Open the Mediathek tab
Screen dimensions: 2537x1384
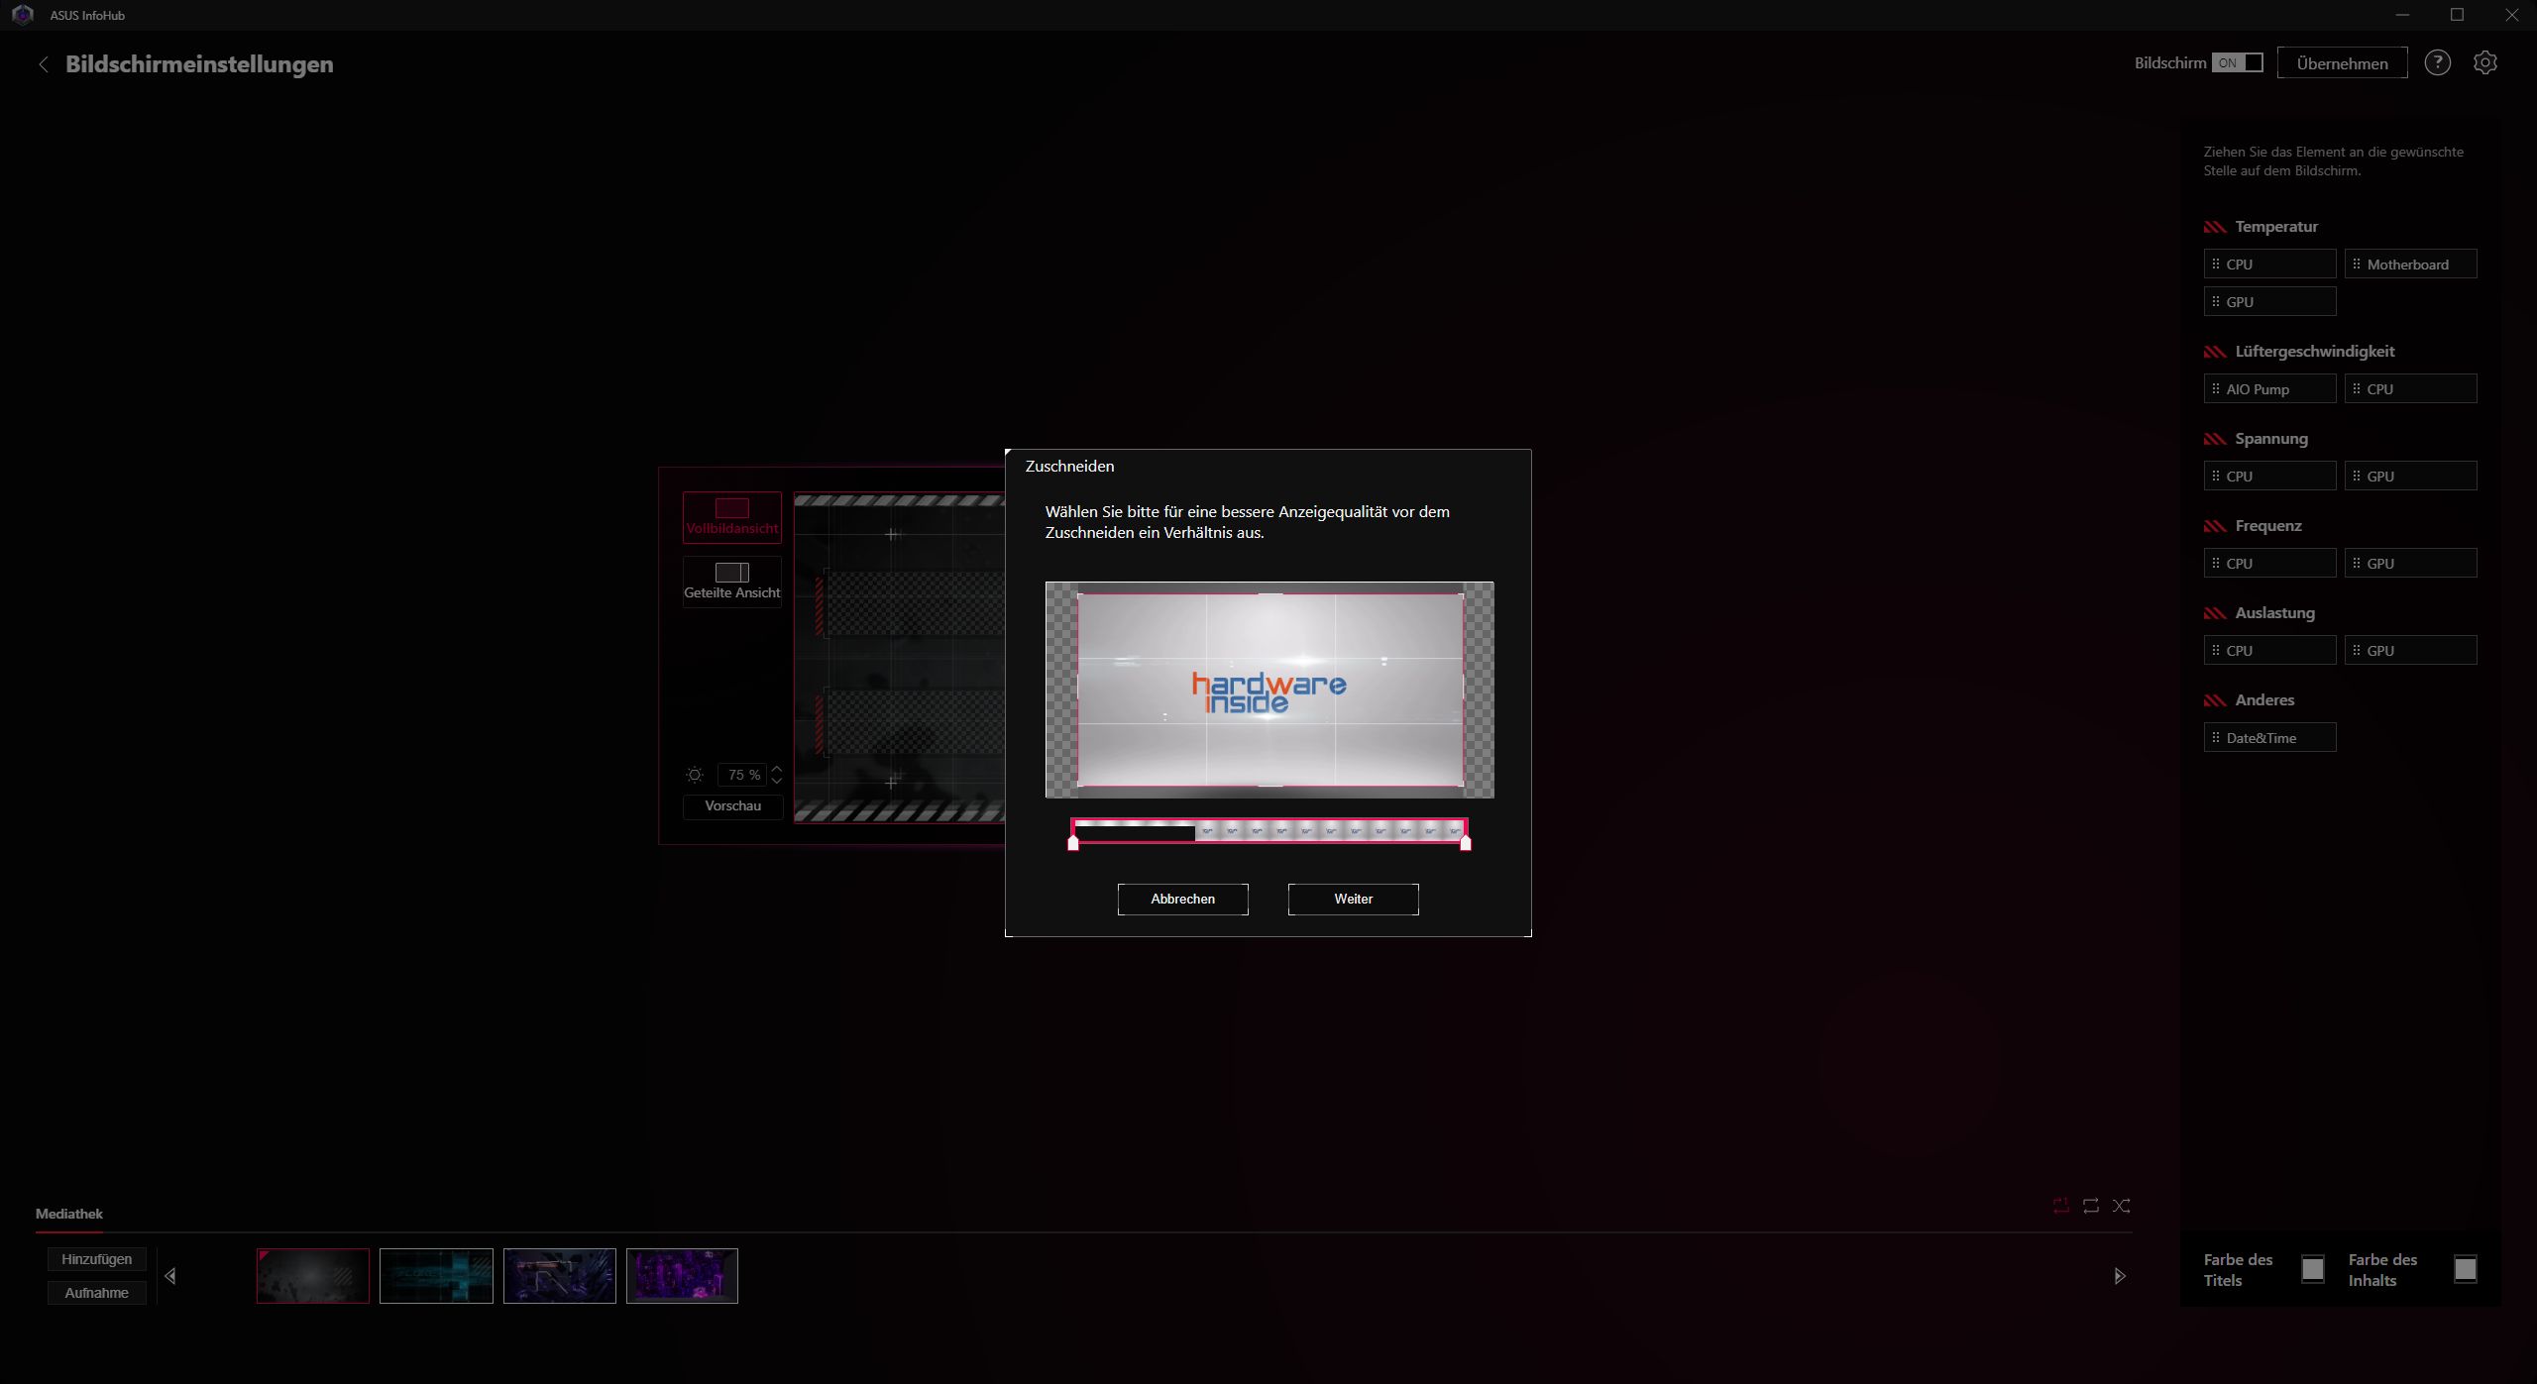pyautogui.click(x=69, y=1214)
